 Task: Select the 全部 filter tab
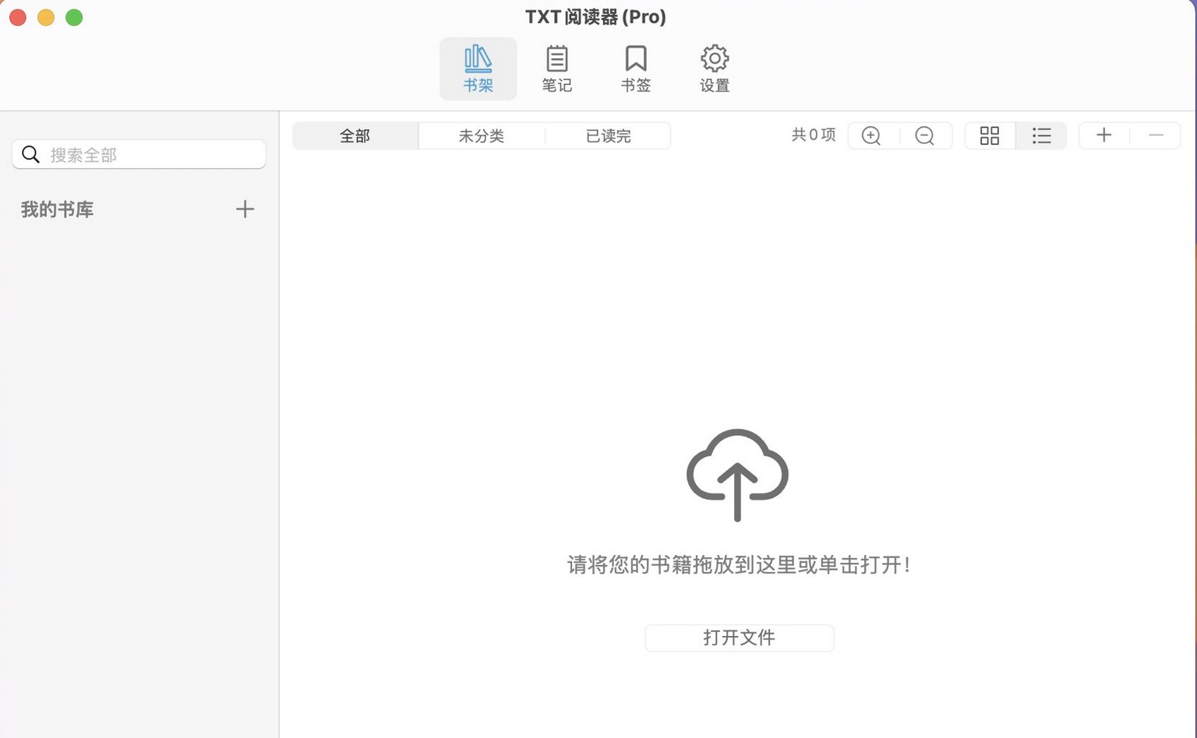355,135
